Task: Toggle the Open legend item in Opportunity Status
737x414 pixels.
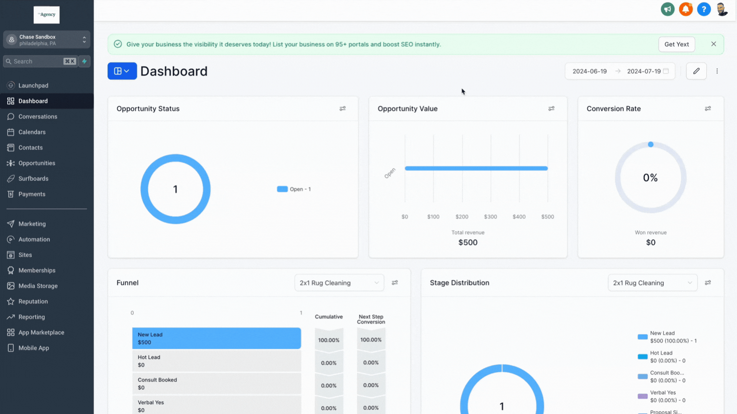Action: (x=294, y=189)
